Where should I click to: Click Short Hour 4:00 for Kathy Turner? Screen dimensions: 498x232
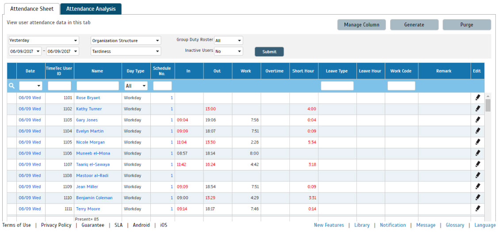[x=311, y=108]
